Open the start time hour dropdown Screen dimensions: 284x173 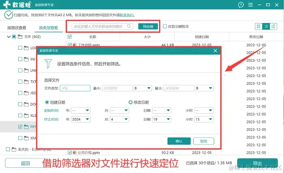click(204, 110)
